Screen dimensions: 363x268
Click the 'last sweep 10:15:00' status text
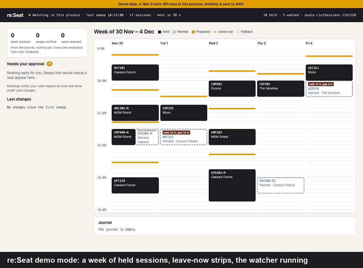105,15
